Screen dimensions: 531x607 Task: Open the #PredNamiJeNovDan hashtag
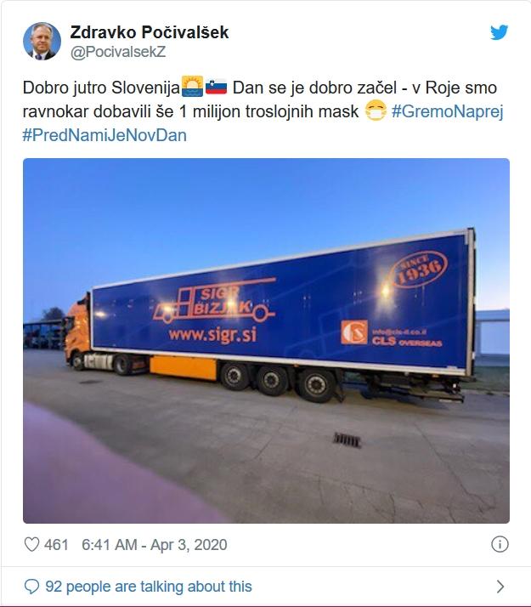(x=105, y=135)
